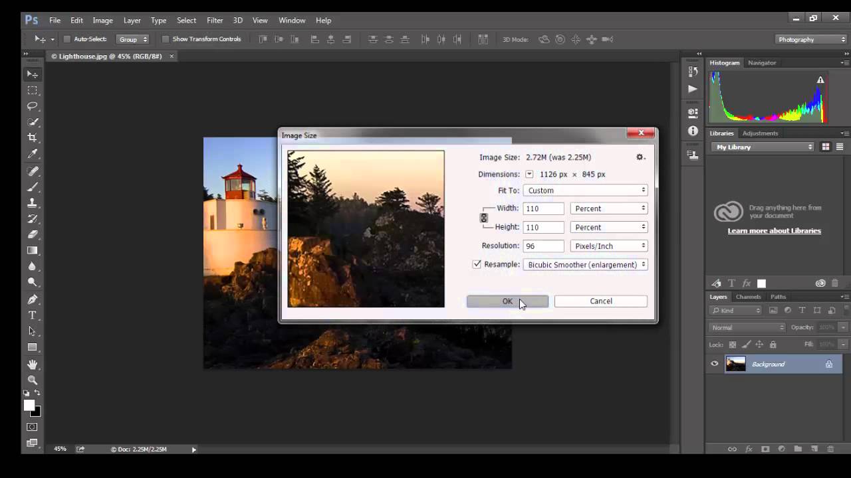Screen dimensions: 851x478
Task: Select the Rectangle shape tool
Action: (32, 347)
